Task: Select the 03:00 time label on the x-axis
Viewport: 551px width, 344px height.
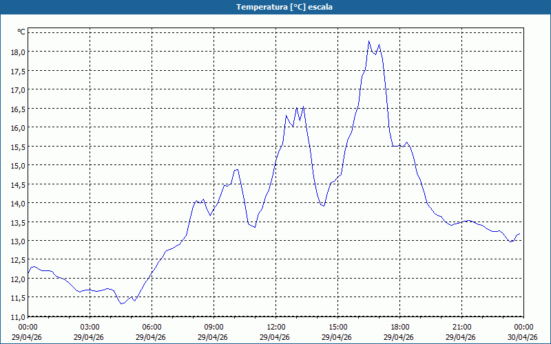Action: tap(90, 327)
